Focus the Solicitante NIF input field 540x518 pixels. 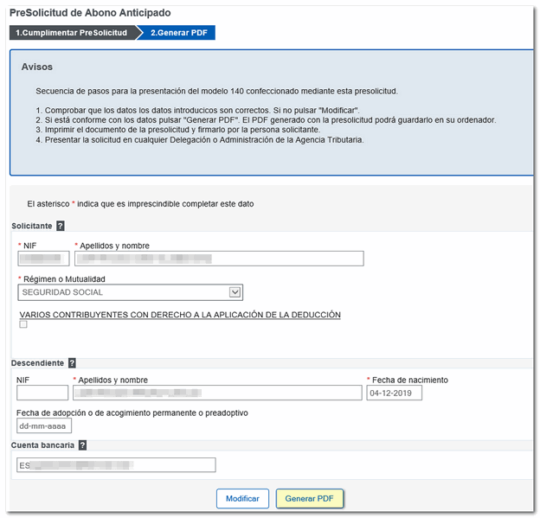pos(43,258)
